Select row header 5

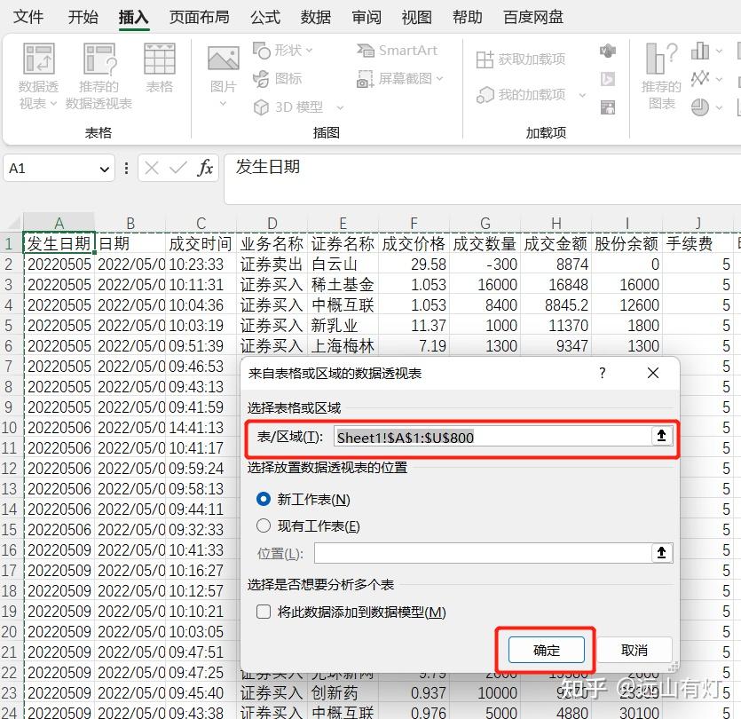pos(10,325)
